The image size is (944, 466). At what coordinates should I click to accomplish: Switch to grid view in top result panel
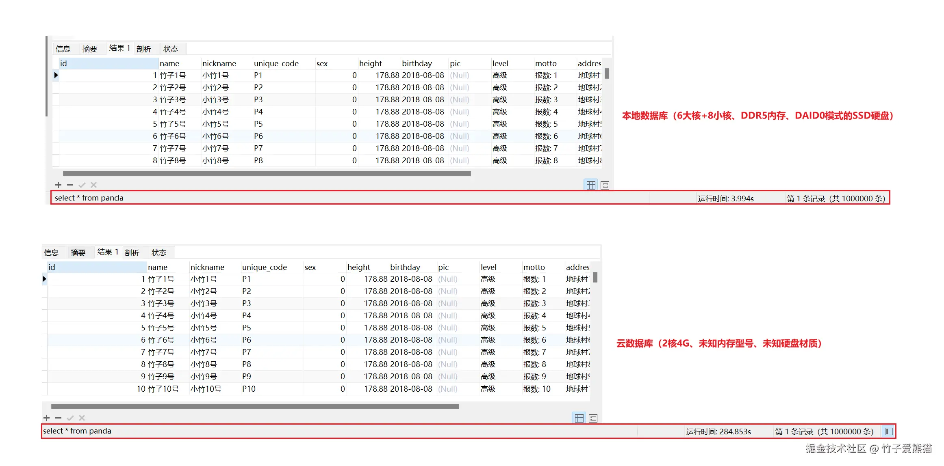[591, 186]
